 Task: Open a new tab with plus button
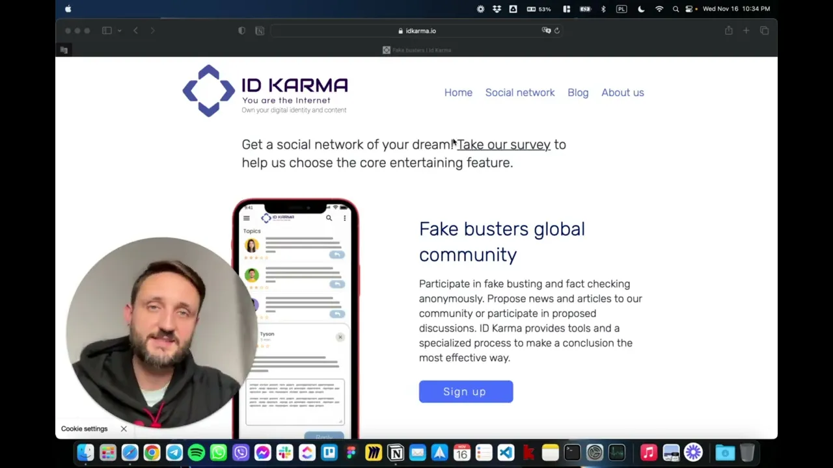(746, 31)
